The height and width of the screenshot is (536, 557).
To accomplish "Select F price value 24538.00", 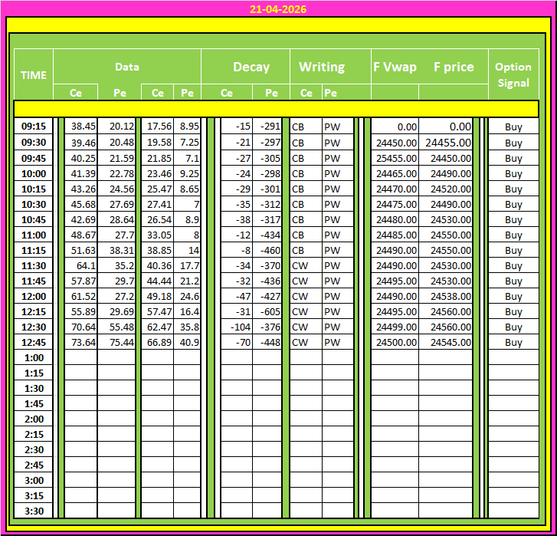I will click(445, 297).
